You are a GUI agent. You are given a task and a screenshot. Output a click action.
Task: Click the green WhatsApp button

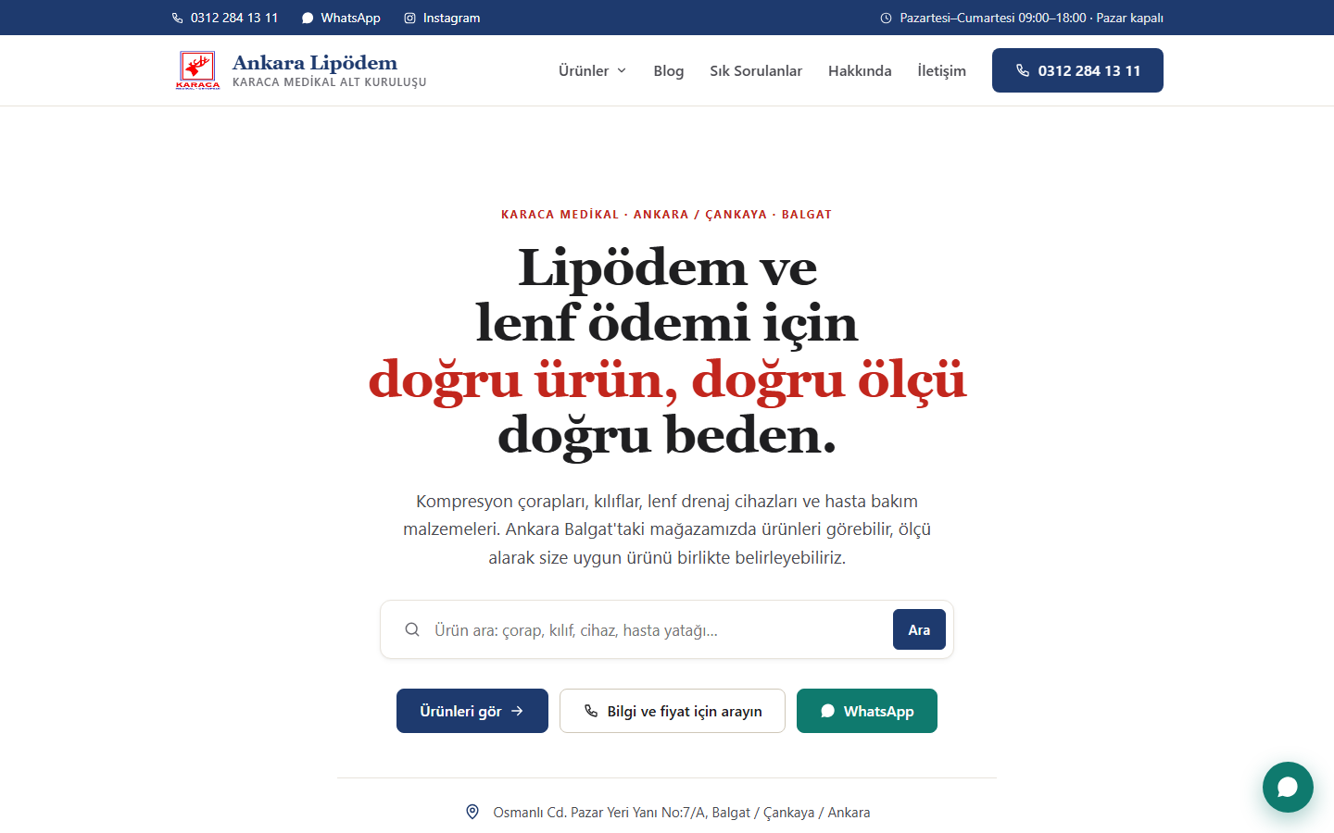click(867, 711)
